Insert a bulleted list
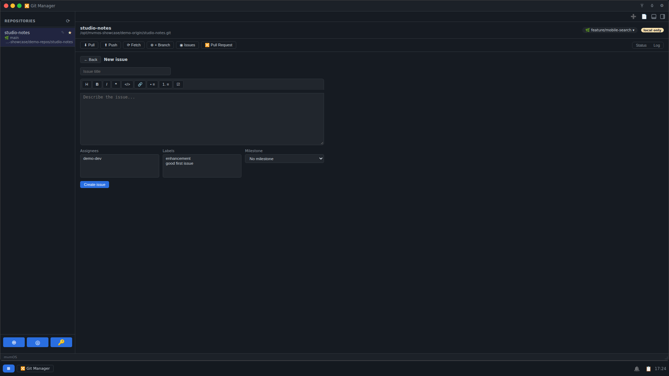The width and height of the screenshot is (669, 376). click(152, 84)
